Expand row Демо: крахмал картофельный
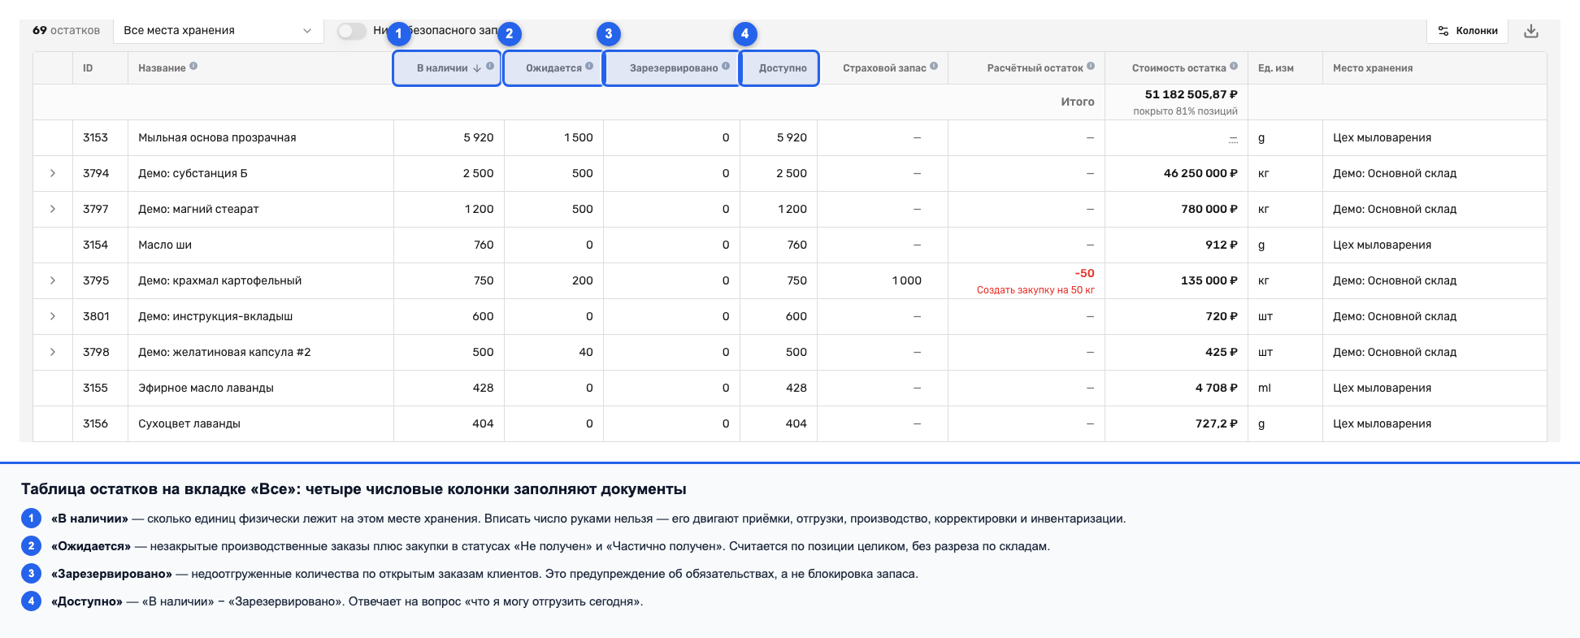1580x638 pixels. coord(53,280)
